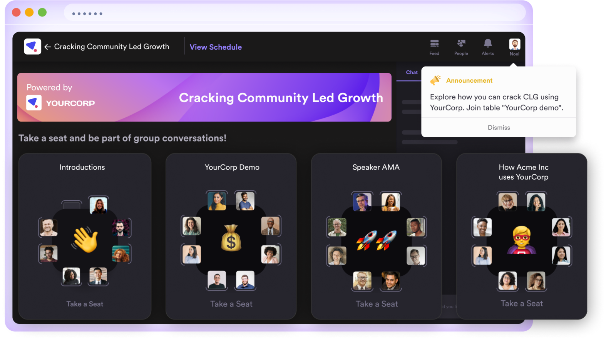Image resolution: width=606 pixels, height=340 pixels.
Task: Click the 'Speaker AMA' table title
Action: tap(376, 167)
